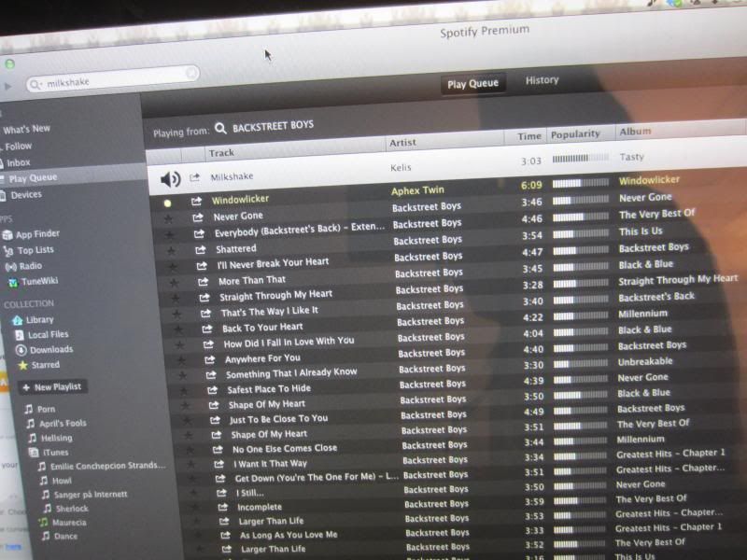747x560 pixels.
Task: Share the track As Long As You Love Me
Action: (x=225, y=535)
